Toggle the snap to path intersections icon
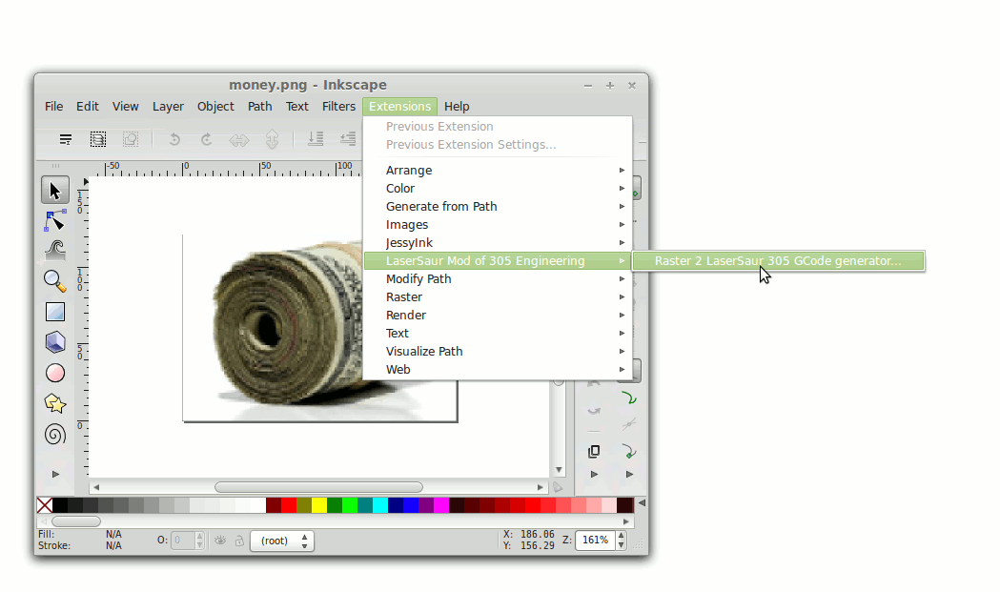 pyautogui.click(x=629, y=423)
